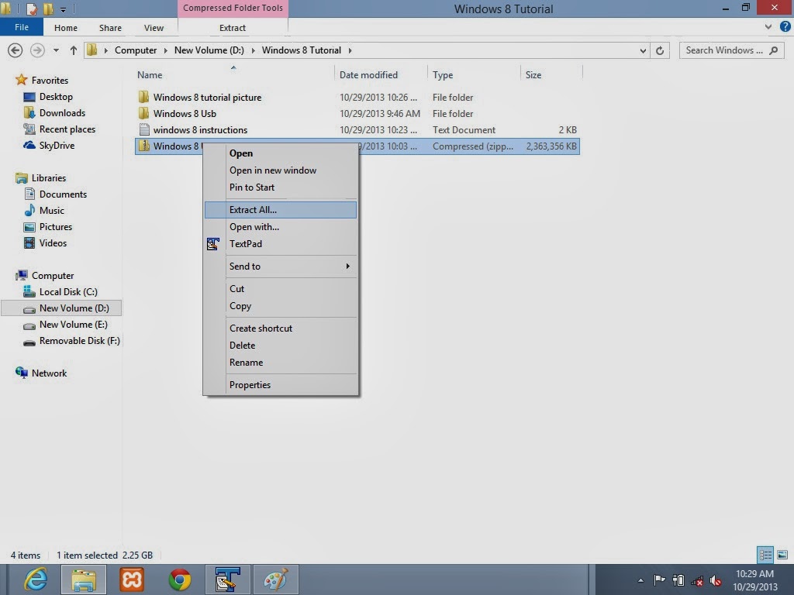Switch to the View ribbon tab
Image resolution: width=794 pixels, height=595 pixels.
coord(154,28)
